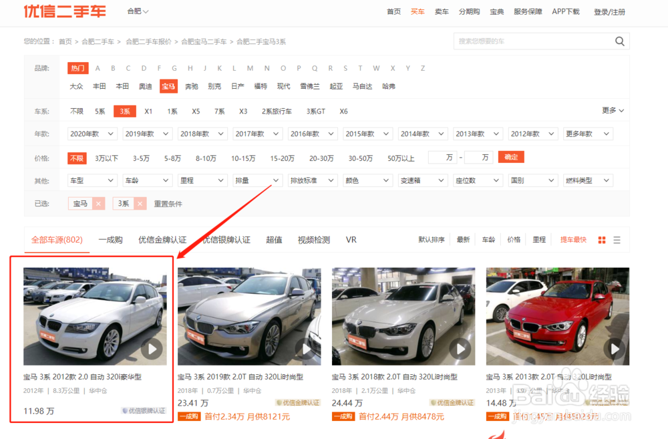Click the search magnifier icon
668x439 pixels.
(619, 41)
